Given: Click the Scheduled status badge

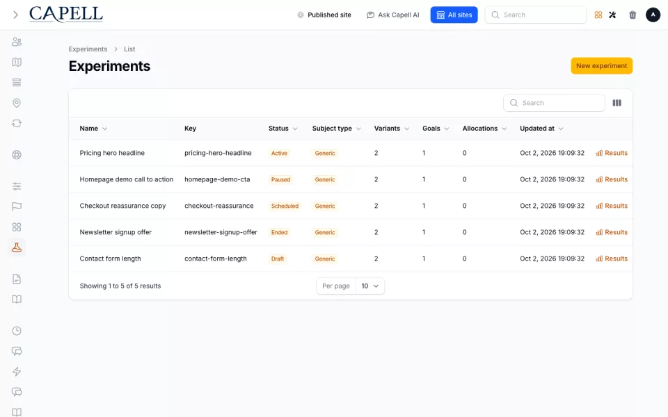Looking at the screenshot, I should [285, 206].
